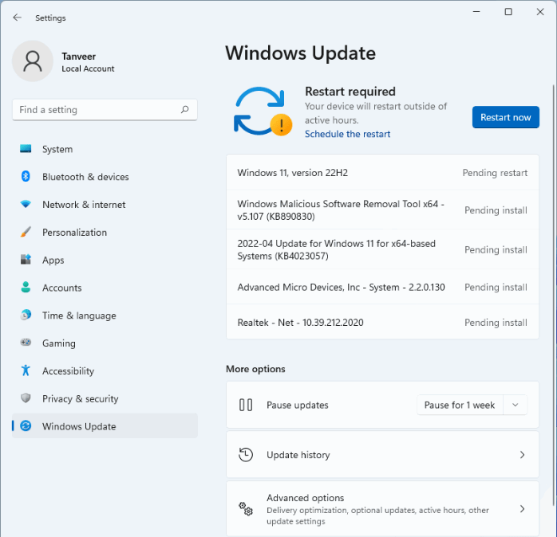
Task: Click the vertical scrollbar on the right
Action: [x=553, y=296]
